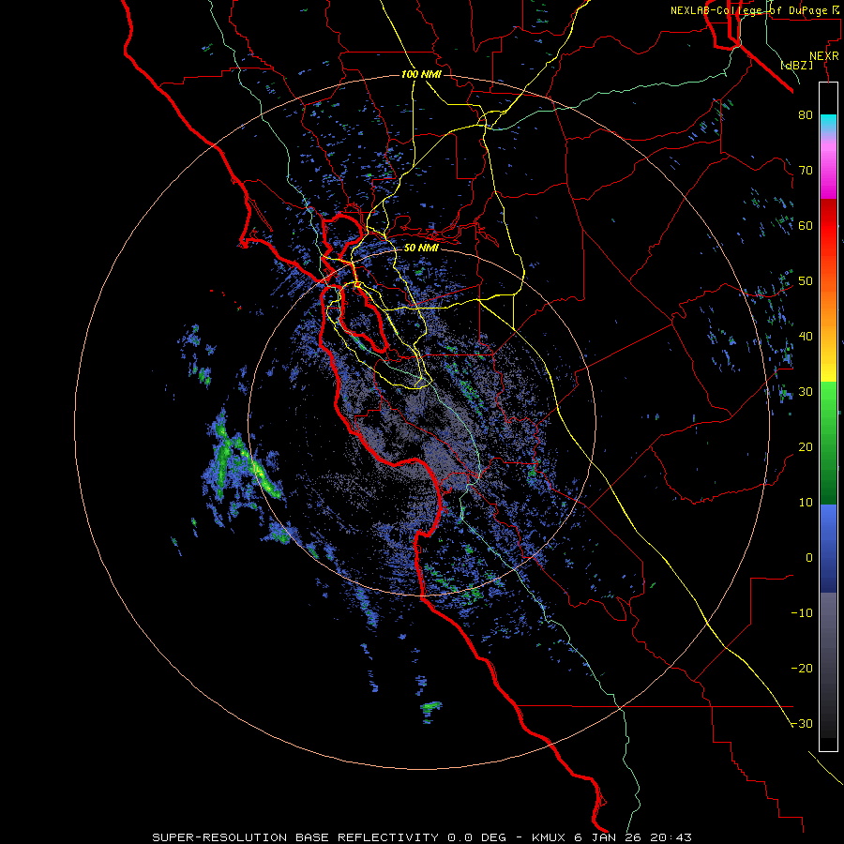Click the -20 value on the dBZ scale
The height and width of the screenshot is (844, 844).
tap(802, 668)
